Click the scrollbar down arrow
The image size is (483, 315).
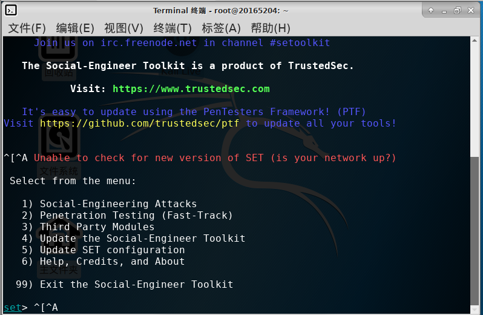click(475, 310)
